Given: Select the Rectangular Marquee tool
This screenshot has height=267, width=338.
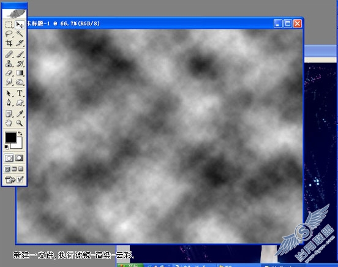Looking at the screenshot, I should pos(9,24).
